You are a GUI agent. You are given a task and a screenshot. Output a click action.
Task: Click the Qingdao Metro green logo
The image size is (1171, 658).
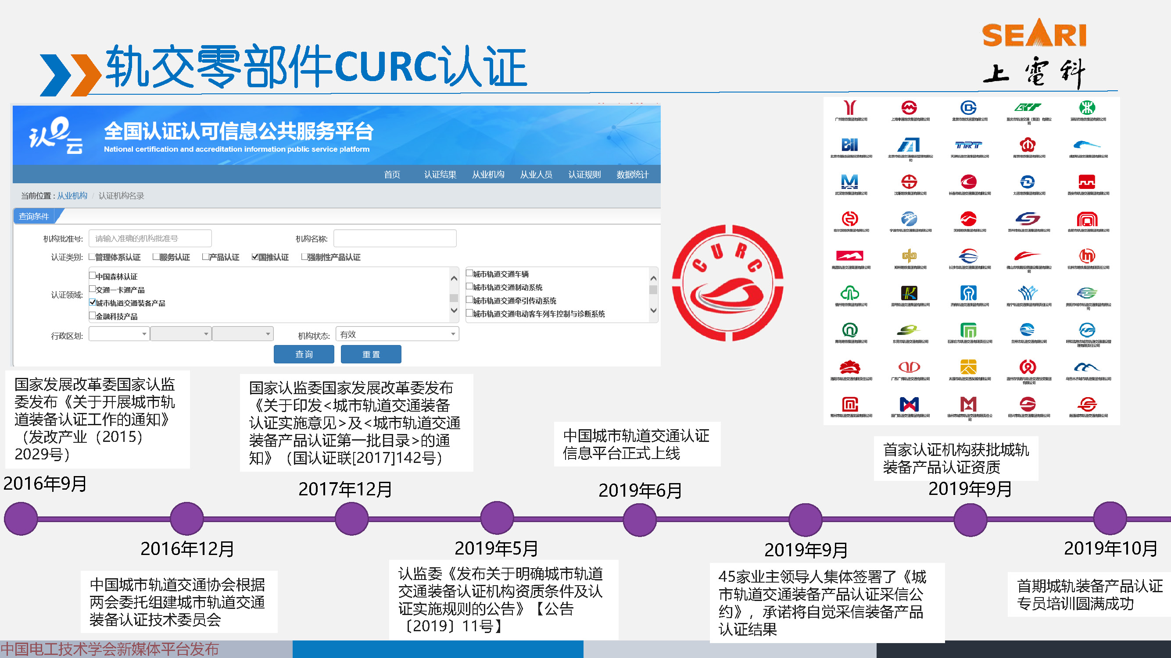849,330
